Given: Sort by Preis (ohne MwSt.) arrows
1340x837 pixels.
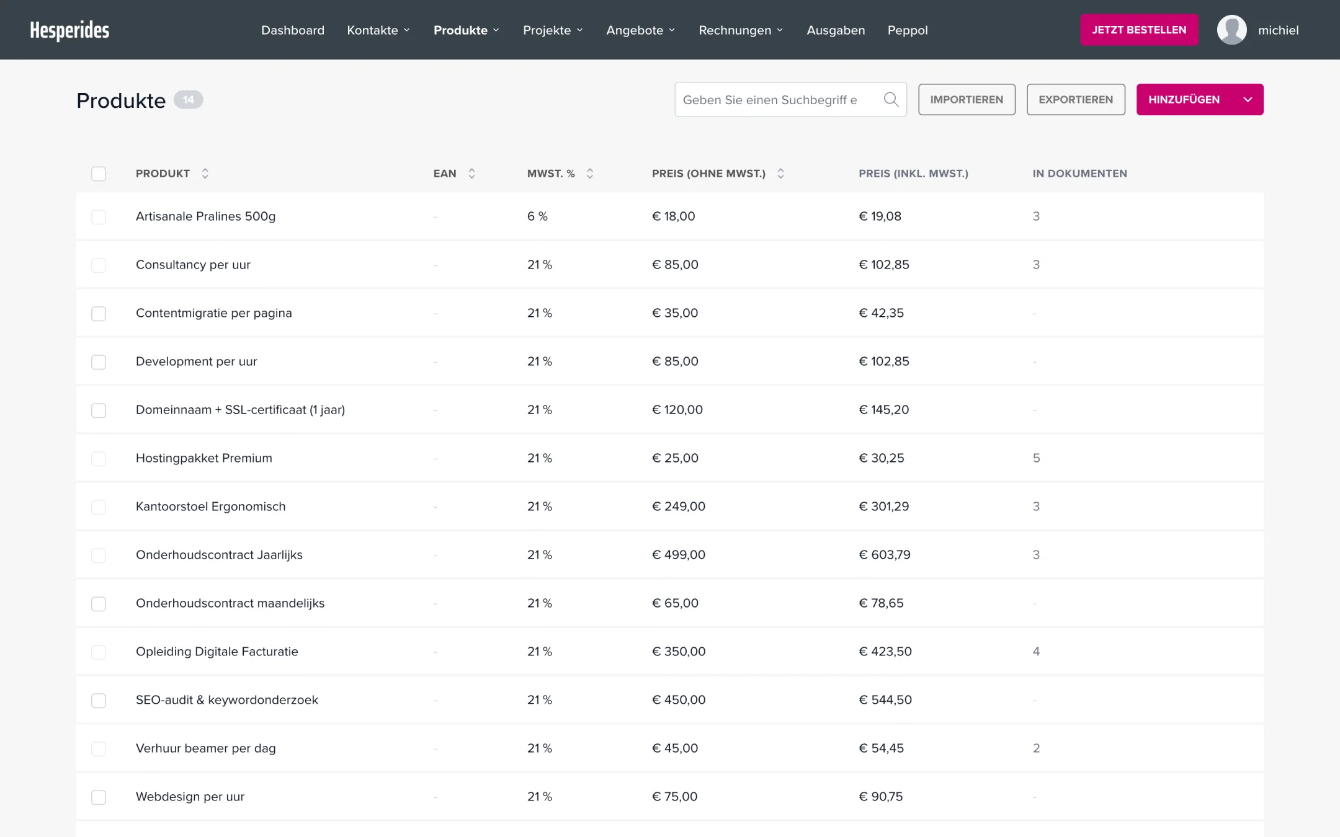Looking at the screenshot, I should [780, 174].
